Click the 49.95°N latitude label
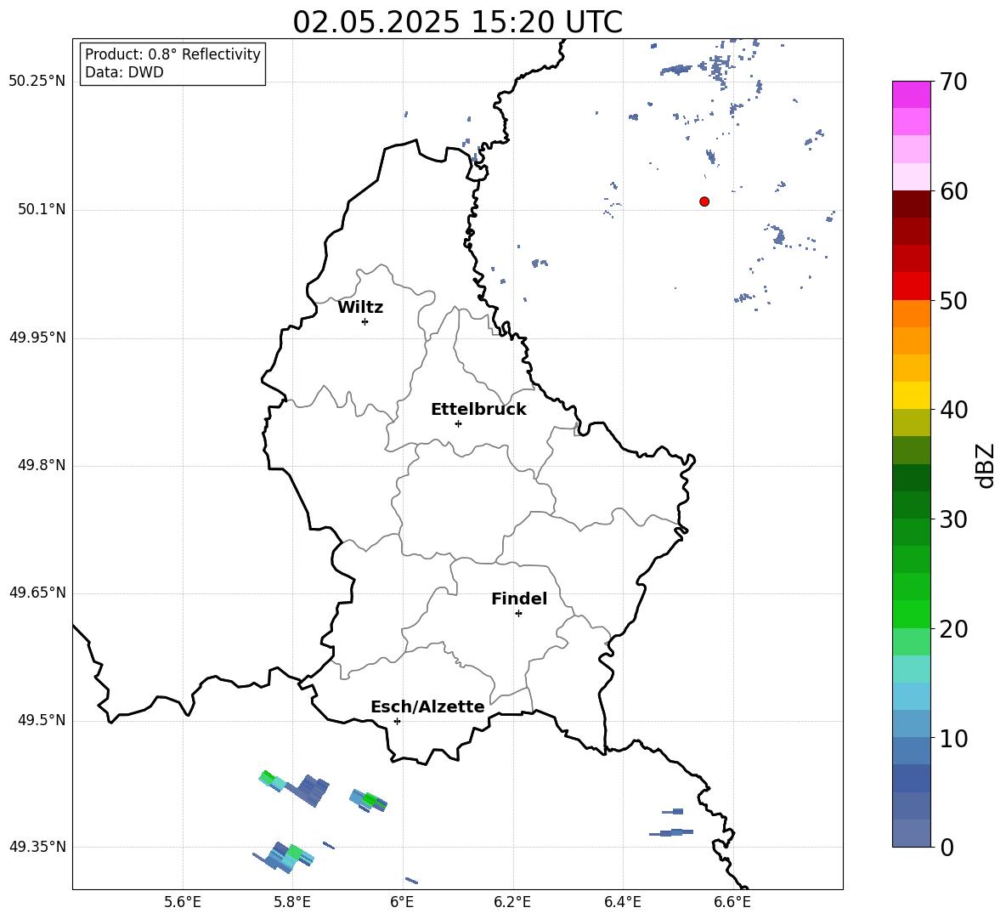 [x=37, y=338]
